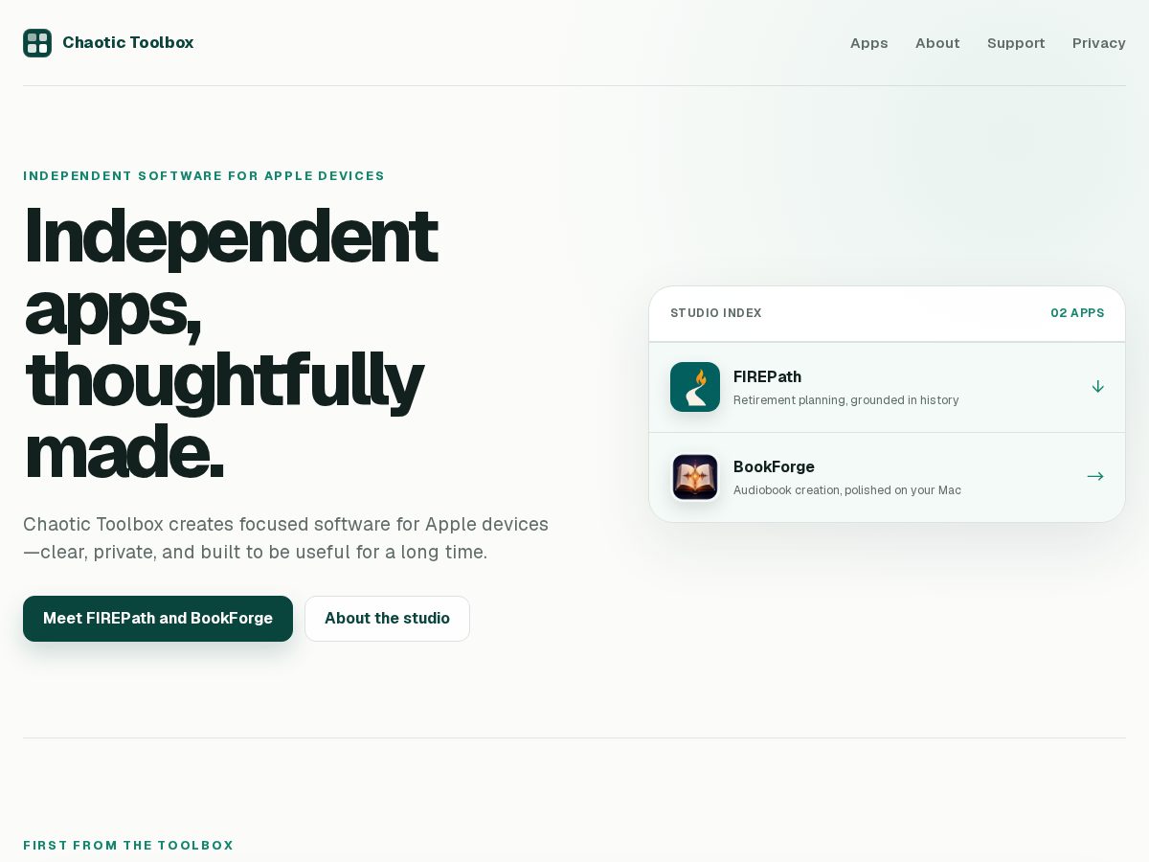1149x862 pixels.
Task: Click the headline "Independent apps, thoughtfully made."
Action: 230,344
